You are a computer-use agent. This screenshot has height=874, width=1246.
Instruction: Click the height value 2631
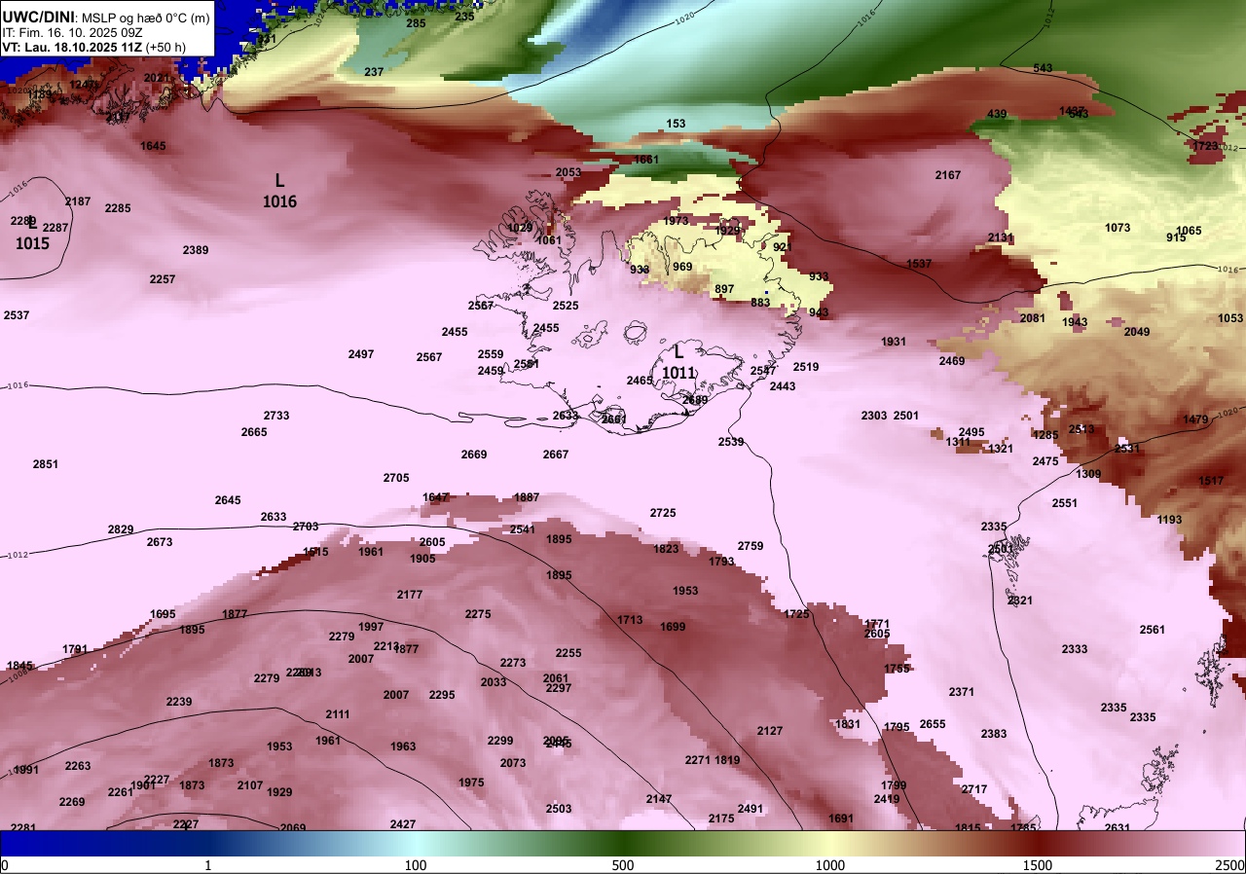[1118, 828]
